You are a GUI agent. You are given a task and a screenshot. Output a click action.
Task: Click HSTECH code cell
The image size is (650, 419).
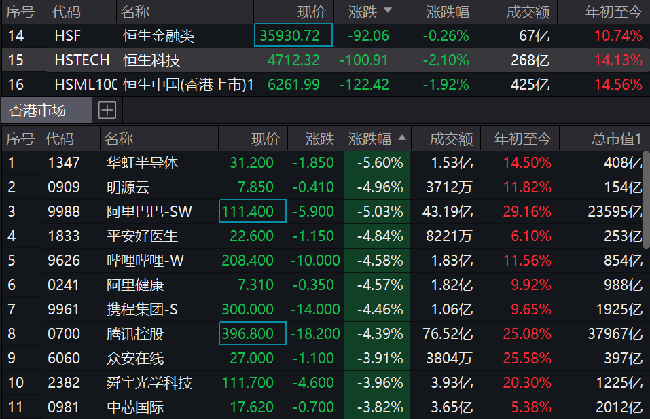[x=82, y=60]
